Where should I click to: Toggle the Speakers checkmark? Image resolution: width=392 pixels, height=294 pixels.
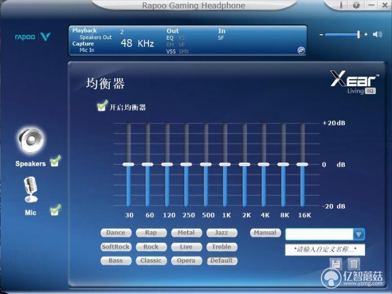click(x=55, y=161)
